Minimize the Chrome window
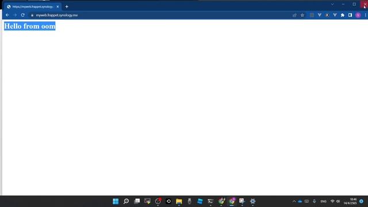Viewport: 368px width, 207px height. [343, 4]
